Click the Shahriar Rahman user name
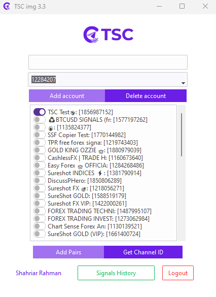 pyautogui.click(x=39, y=273)
